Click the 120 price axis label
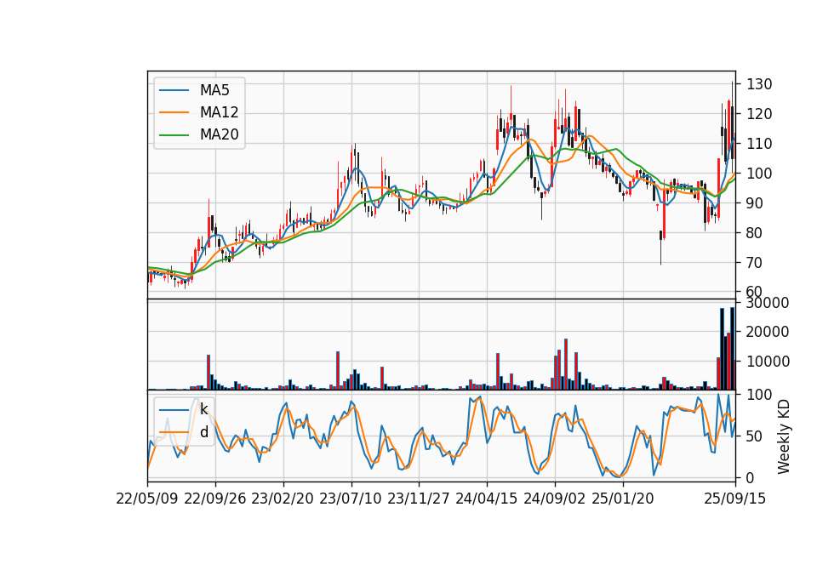This screenshot has height=587, width=817. (759, 113)
